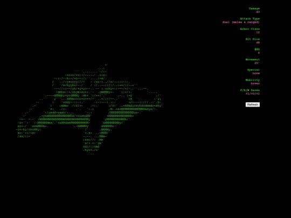The image size is (291, 218).
Task: Select the 'Armor Class' label
Action: 250,29
